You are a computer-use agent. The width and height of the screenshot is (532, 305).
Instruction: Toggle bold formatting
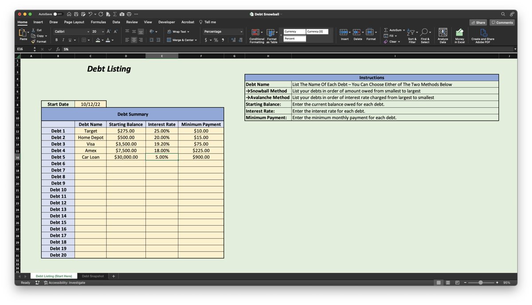click(57, 40)
